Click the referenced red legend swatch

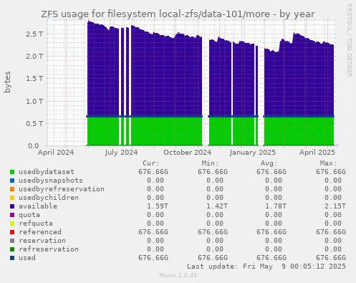tap(12, 232)
